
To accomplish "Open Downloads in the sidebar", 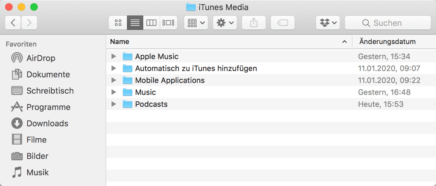I will 40,123.
